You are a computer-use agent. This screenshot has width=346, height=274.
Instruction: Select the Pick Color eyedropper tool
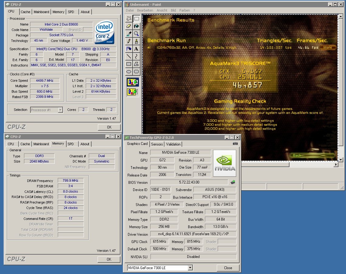click(x=129, y=34)
